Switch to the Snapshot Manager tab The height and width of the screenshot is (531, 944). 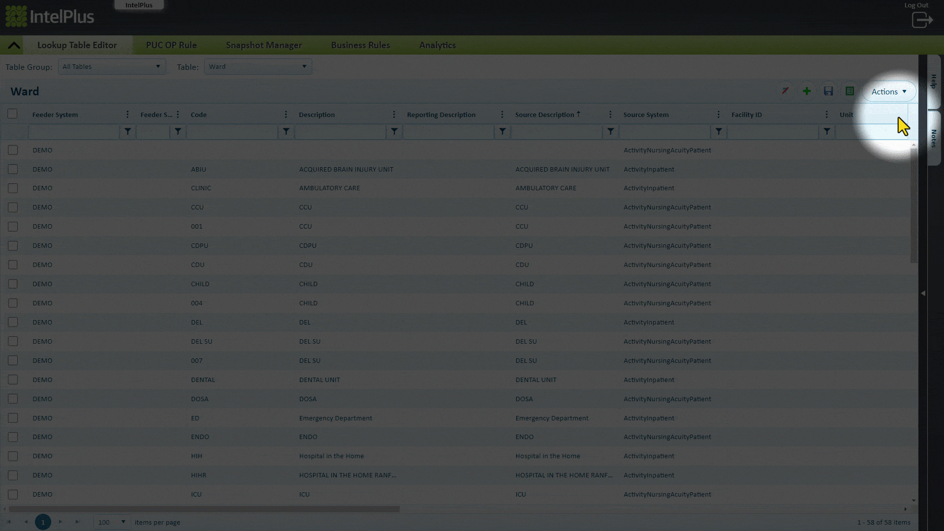(x=264, y=45)
